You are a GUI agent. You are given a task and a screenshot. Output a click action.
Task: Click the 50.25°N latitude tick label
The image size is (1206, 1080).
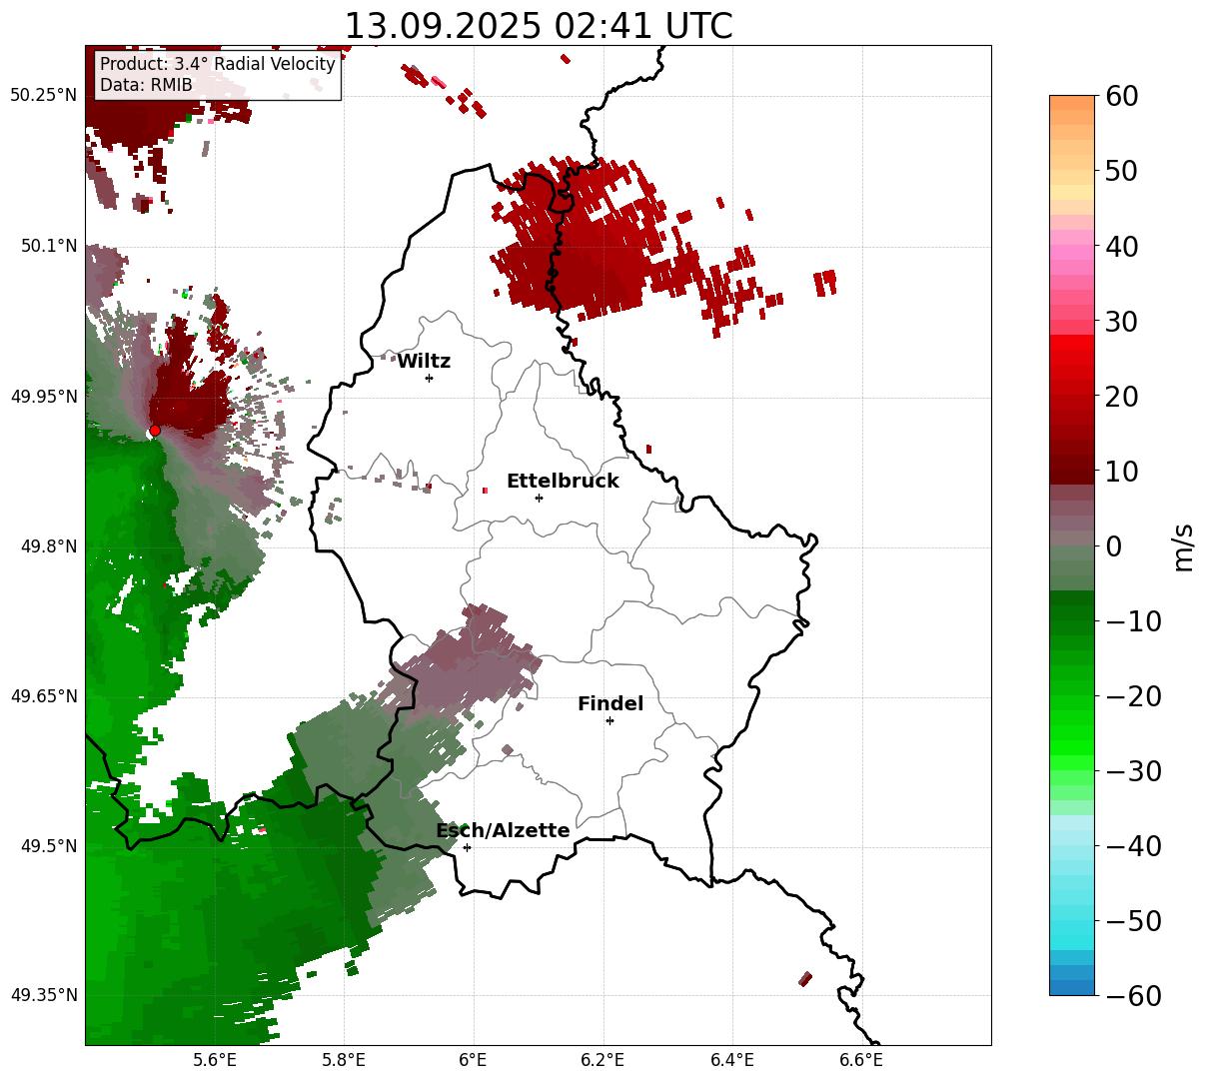click(x=44, y=96)
